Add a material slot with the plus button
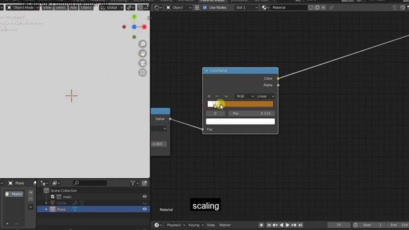Viewport: 409px width, 230px height. click(x=31, y=192)
